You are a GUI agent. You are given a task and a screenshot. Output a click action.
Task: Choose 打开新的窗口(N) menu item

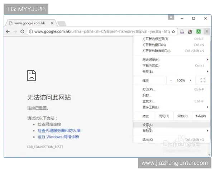pos(172,45)
